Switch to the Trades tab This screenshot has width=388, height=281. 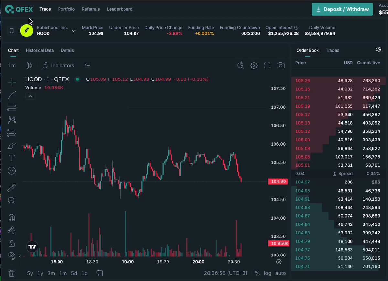[332, 50]
